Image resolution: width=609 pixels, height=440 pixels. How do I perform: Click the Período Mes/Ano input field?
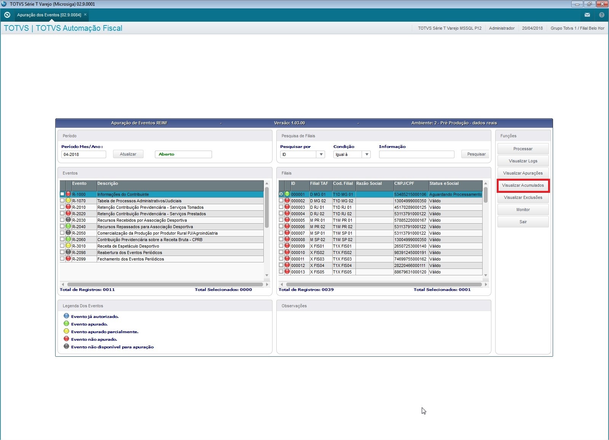(x=84, y=154)
